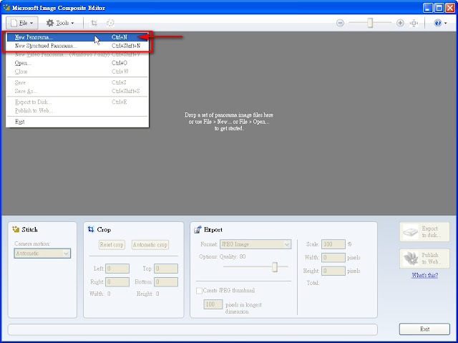Choose Save As... from File menu
This screenshot has height=343, width=458.
pyautogui.click(x=77, y=91)
